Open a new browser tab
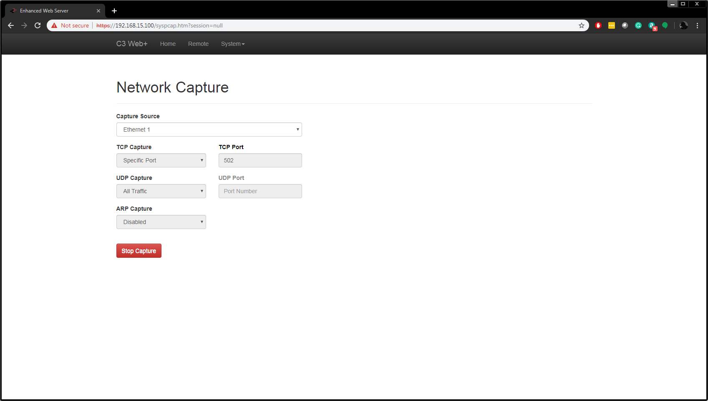The image size is (708, 401). point(114,11)
